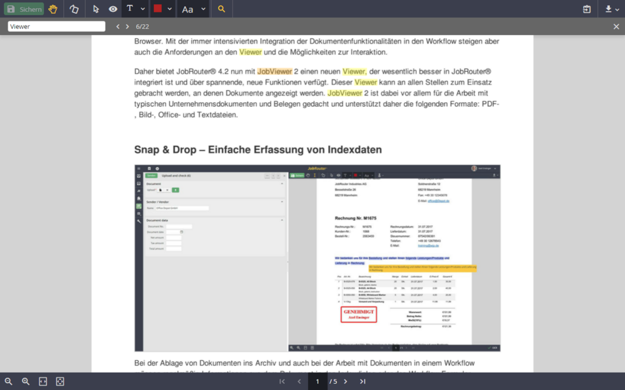Select the T text annotation tool
Viewport: 625px width, 390px height.
(x=130, y=9)
